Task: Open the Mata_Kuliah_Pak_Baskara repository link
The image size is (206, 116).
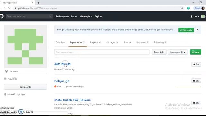Action: 72,100
